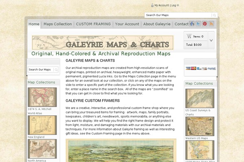Click the large panoramic map image

(x=121, y=150)
